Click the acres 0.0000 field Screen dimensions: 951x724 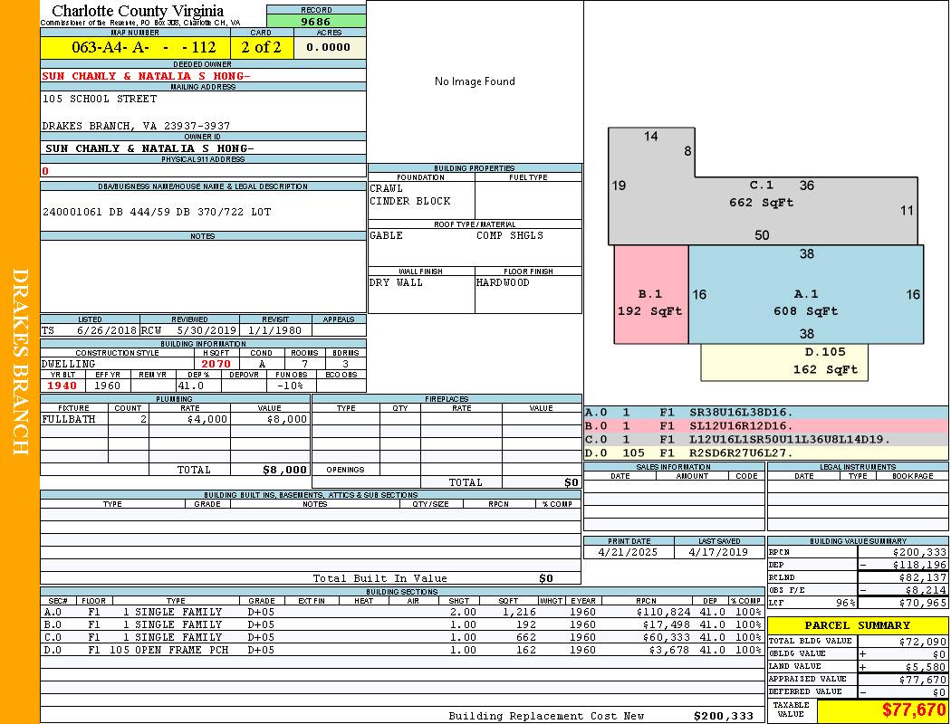330,47
